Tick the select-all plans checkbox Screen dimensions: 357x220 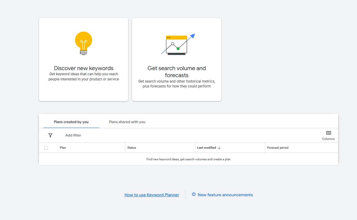[46, 148]
